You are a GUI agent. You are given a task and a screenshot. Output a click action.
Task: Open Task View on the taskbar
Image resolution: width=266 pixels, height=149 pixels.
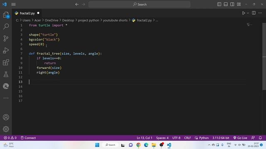coord(123,145)
